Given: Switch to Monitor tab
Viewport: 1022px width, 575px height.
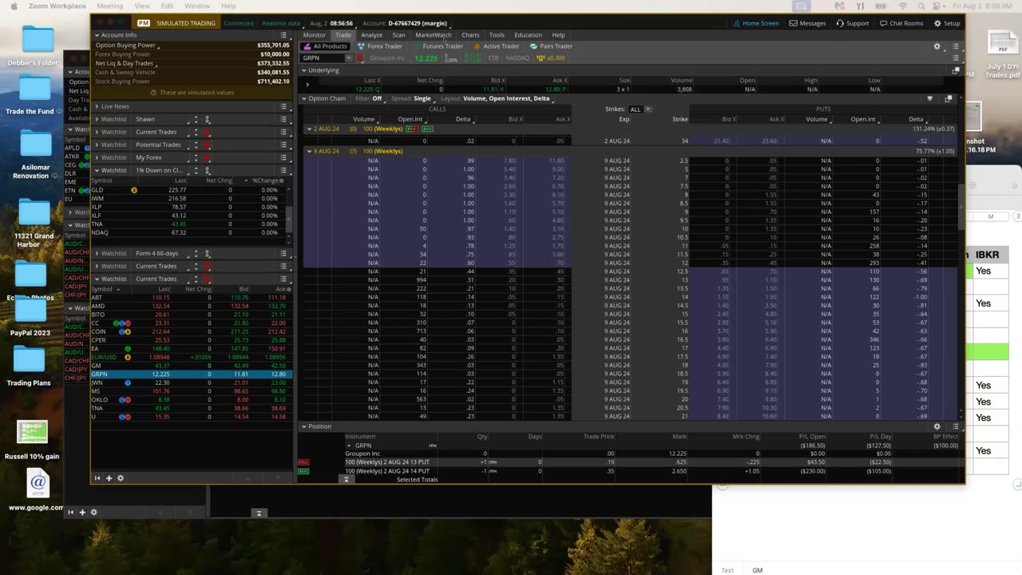Looking at the screenshot, I should [315, 35].
